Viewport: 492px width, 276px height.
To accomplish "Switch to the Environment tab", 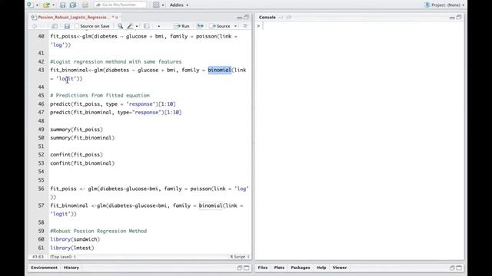I will 45,268.
